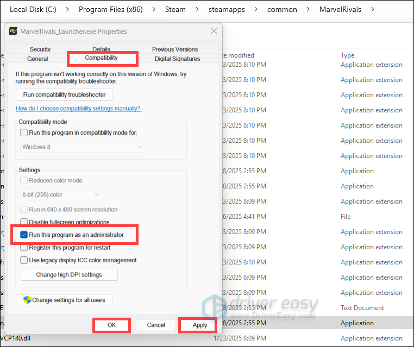Switch to the General tab
Image resolution: width=414 pixels, height=347 pixels.
pos(37,59)
